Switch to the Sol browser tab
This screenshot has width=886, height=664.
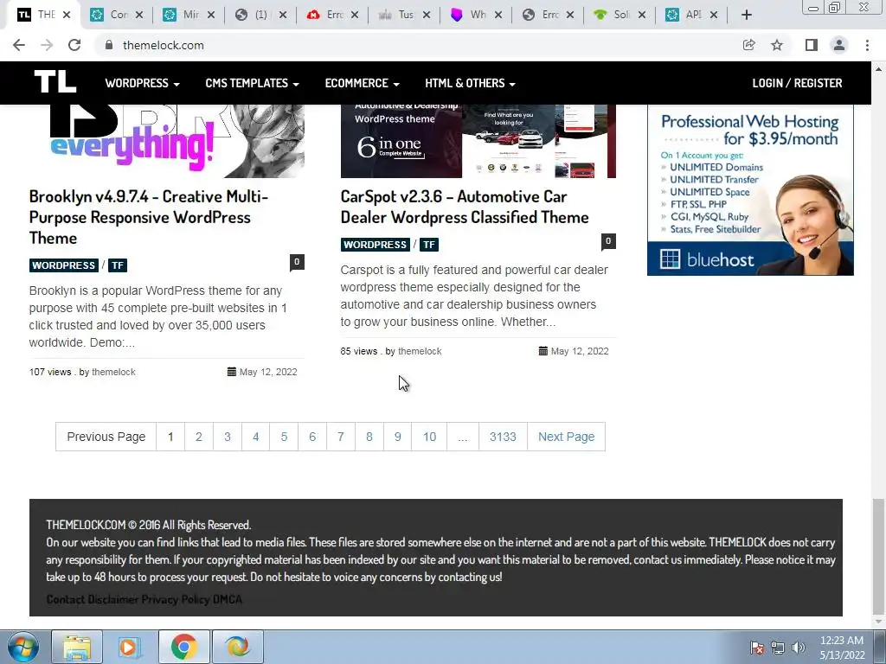pyautogui.click(x=620, y=15)
